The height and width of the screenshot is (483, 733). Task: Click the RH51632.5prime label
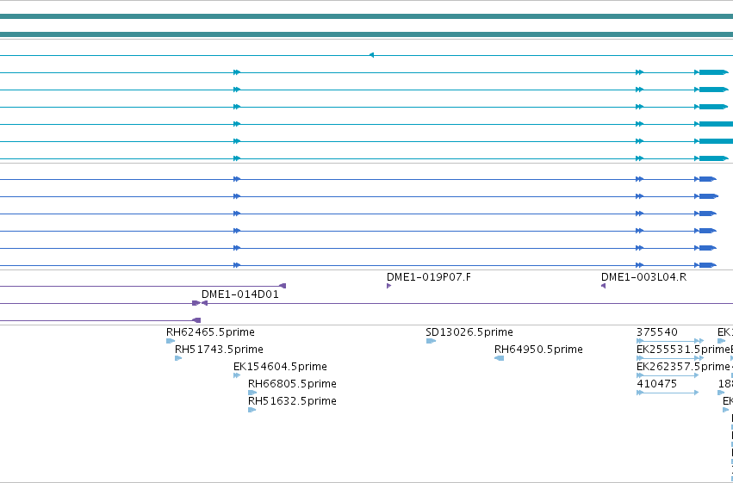[292, 401]
